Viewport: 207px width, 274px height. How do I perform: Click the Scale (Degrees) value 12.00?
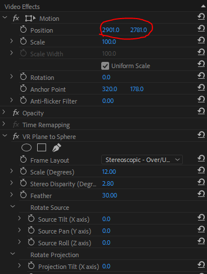tap(109, 172)
